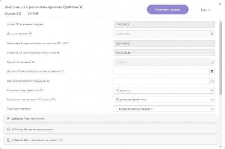The height and width of the screenshot is (149, 225).
Task: Expand Добавить Детальная информация plus icon
Action: point(9,129)
